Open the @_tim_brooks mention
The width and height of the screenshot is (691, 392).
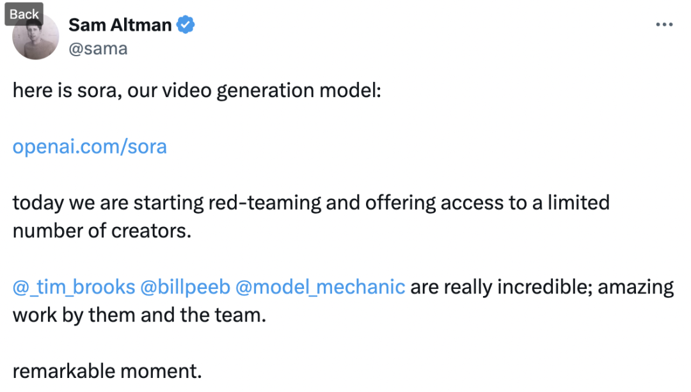point(73,286)
